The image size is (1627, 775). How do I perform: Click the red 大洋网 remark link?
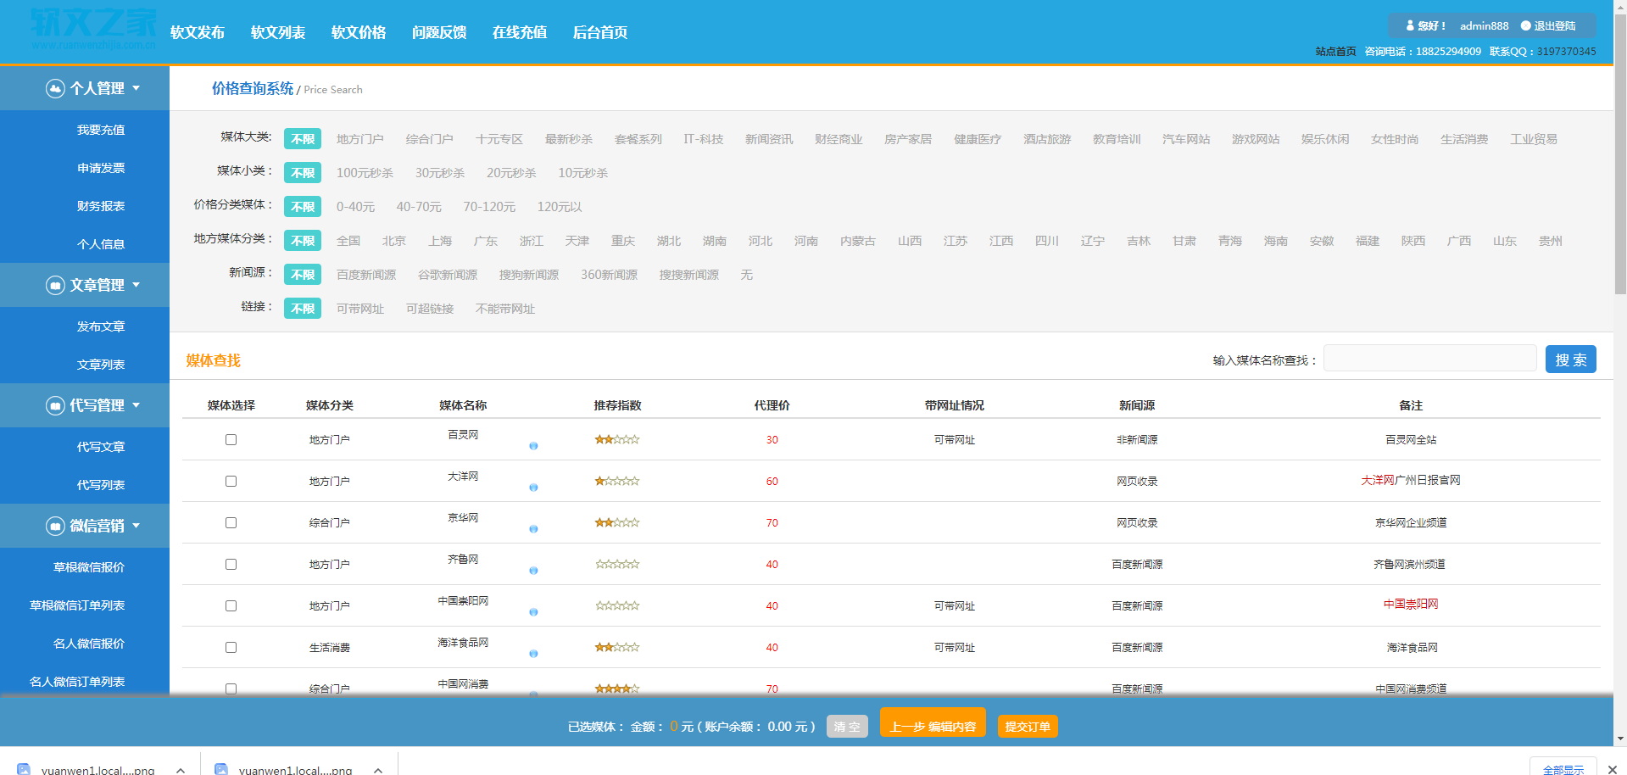pos(1378,480)
